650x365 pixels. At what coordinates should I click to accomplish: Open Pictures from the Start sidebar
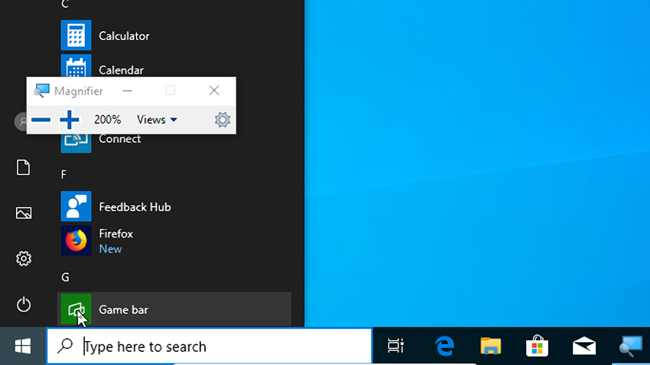point(23,213)
